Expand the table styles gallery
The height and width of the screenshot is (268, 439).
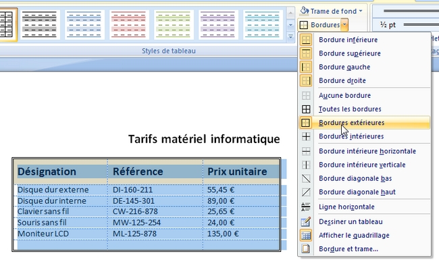[290, 37]
